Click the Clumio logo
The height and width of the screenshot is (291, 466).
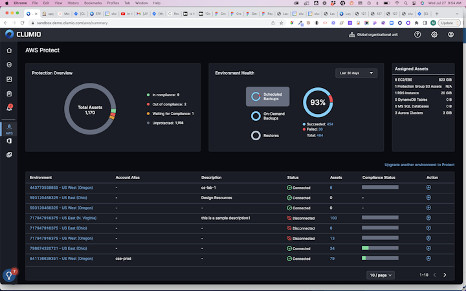pyautogui.click(x=23, y=34)
